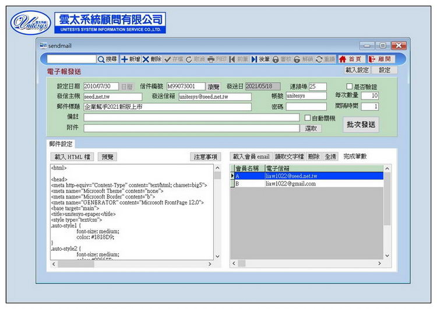The height and width of the screenshot is (309, 437).
Task: Enable the 是否驗證 checkbox
Action: click(x=350, y=87)
